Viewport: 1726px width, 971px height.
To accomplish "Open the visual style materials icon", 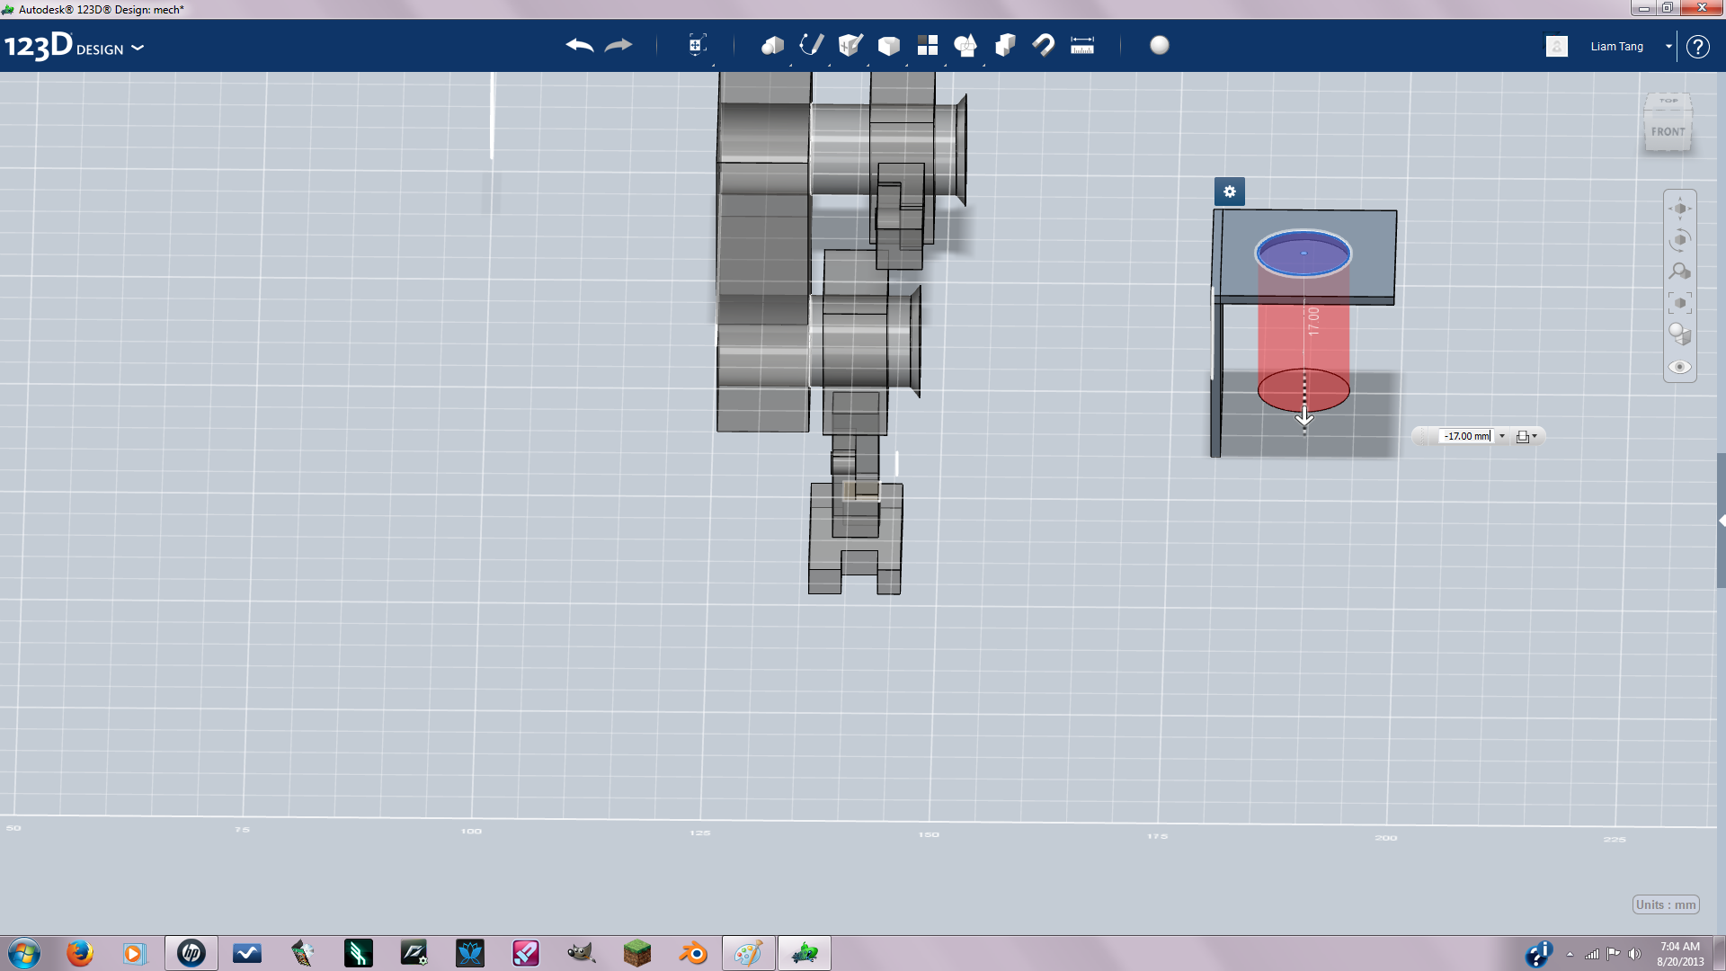I will tap(1680, 334).
